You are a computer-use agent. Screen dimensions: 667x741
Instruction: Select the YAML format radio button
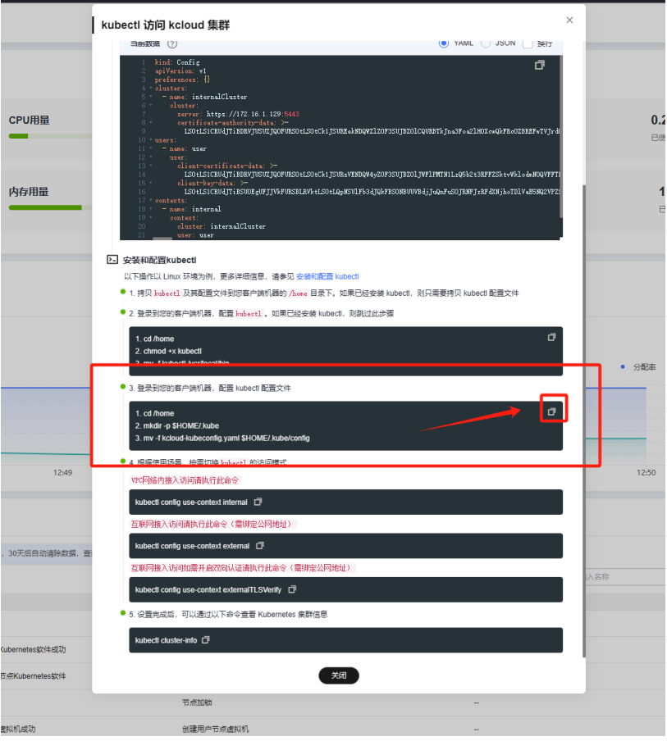(444, 43)
